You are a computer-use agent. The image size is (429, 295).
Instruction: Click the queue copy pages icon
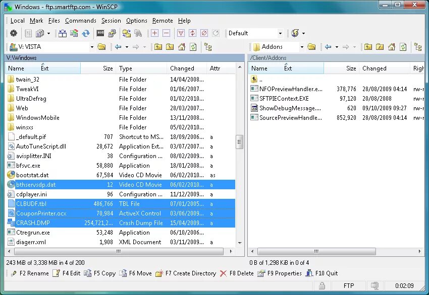click(40, 33)
